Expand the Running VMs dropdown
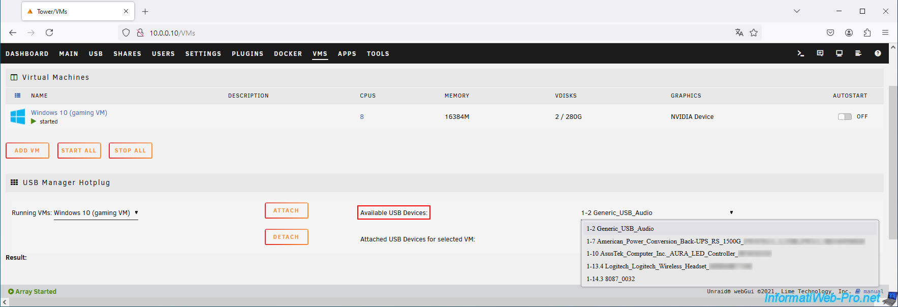Screen dimensions: 898x307 click(x=96, y=213)
